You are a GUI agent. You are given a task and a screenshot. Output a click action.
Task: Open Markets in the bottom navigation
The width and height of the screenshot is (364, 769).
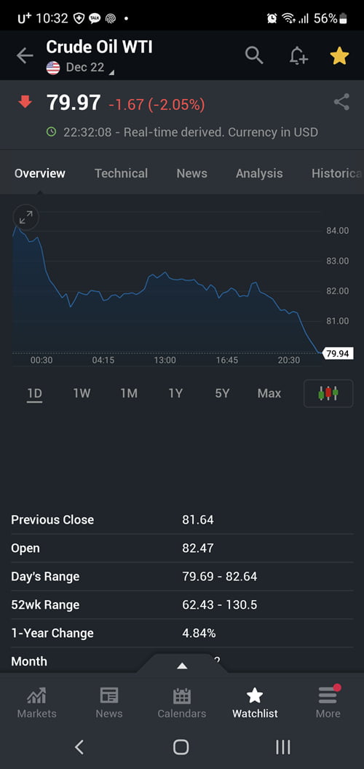click(37, 702)
